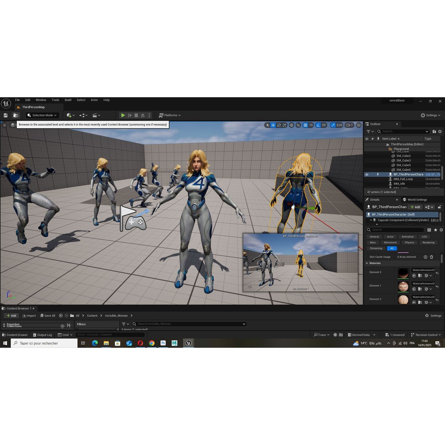Open the Build menu
Viewport: 445px width, 445px height.
coord(68,100)
